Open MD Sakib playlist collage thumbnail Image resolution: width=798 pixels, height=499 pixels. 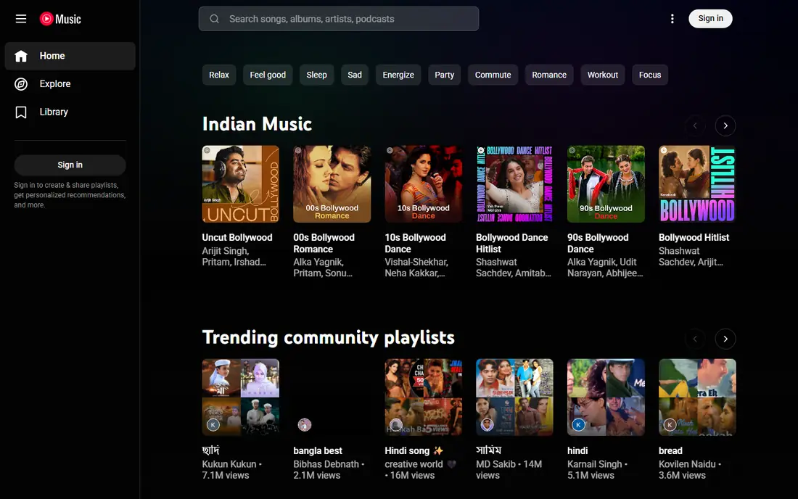click(x=514, y=397)
